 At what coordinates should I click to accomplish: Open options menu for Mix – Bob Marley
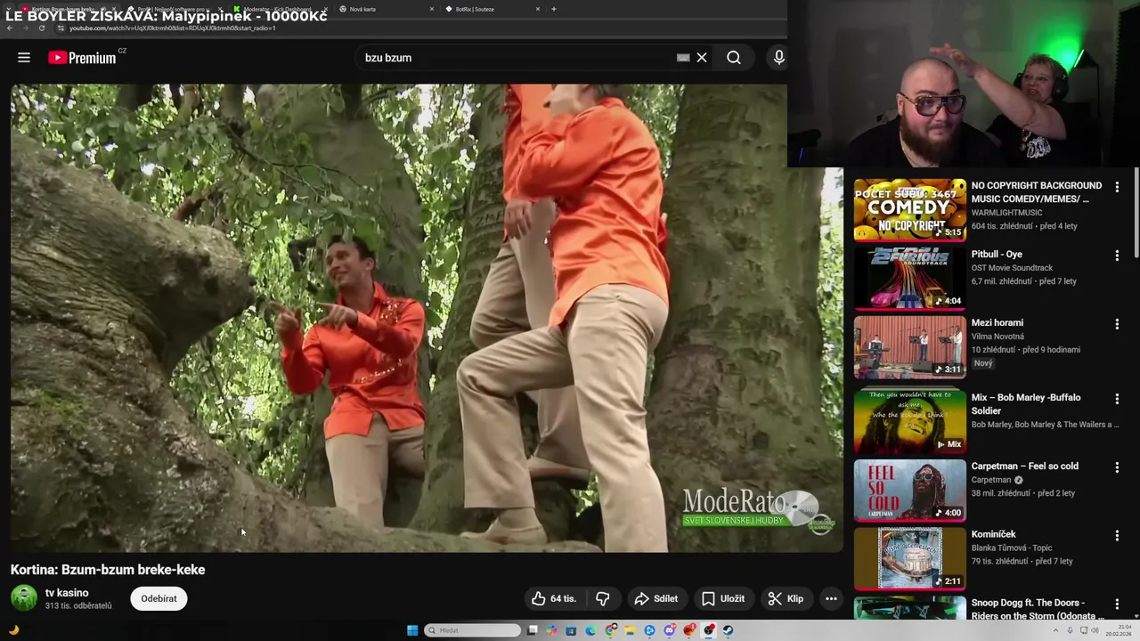click(1117, 399)
